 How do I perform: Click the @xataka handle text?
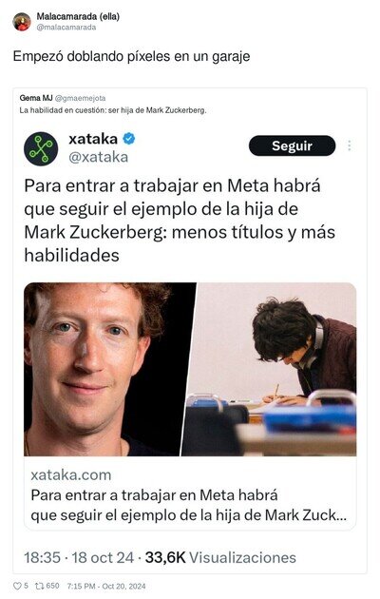click(x=99, y=157)
